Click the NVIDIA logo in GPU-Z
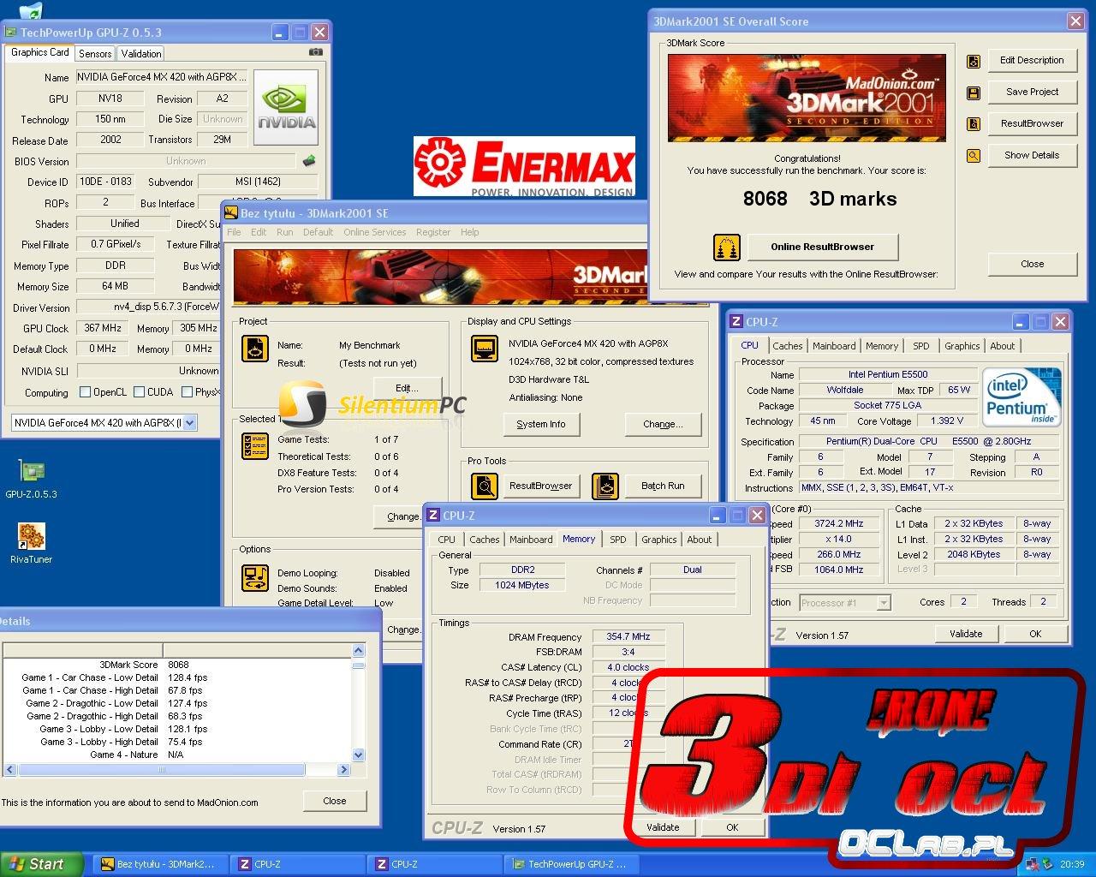This screenshot has width=1096, height=877. pos(287,107)
